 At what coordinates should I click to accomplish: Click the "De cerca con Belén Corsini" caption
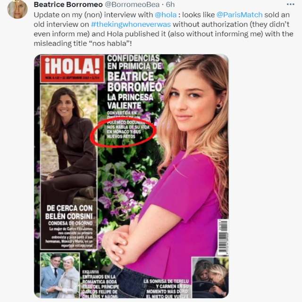pos(69,212)
